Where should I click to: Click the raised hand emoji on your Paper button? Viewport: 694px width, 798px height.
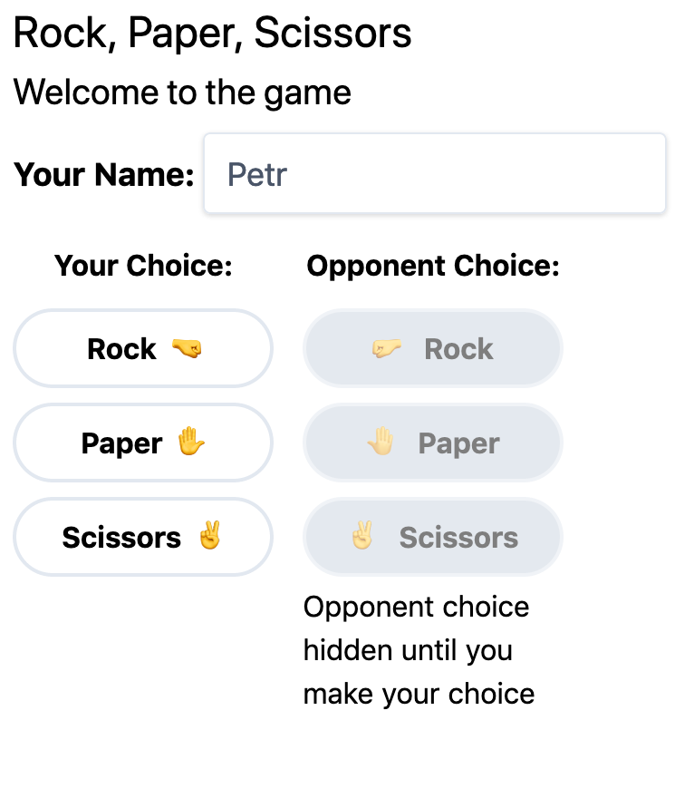pos(190,443)
